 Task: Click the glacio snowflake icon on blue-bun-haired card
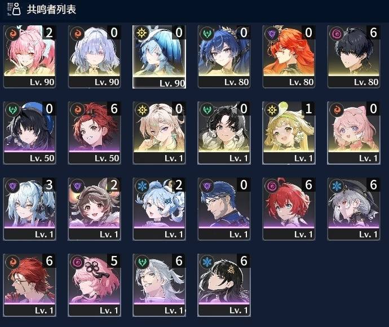pos(142,185)
